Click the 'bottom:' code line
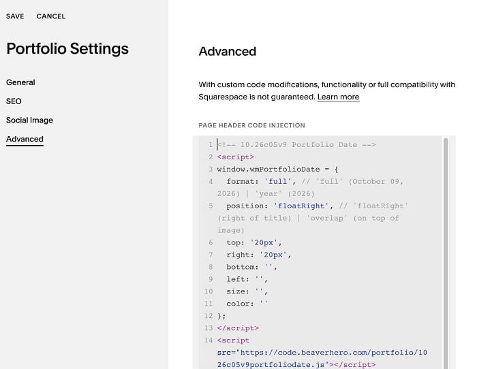Image resolution: width=477 pixels, height=369 pixels. pos(251,267)
